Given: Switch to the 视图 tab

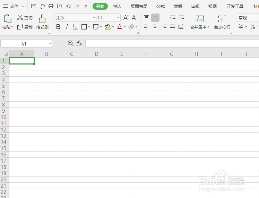Looking at the screenshot, I should [213, 7].
